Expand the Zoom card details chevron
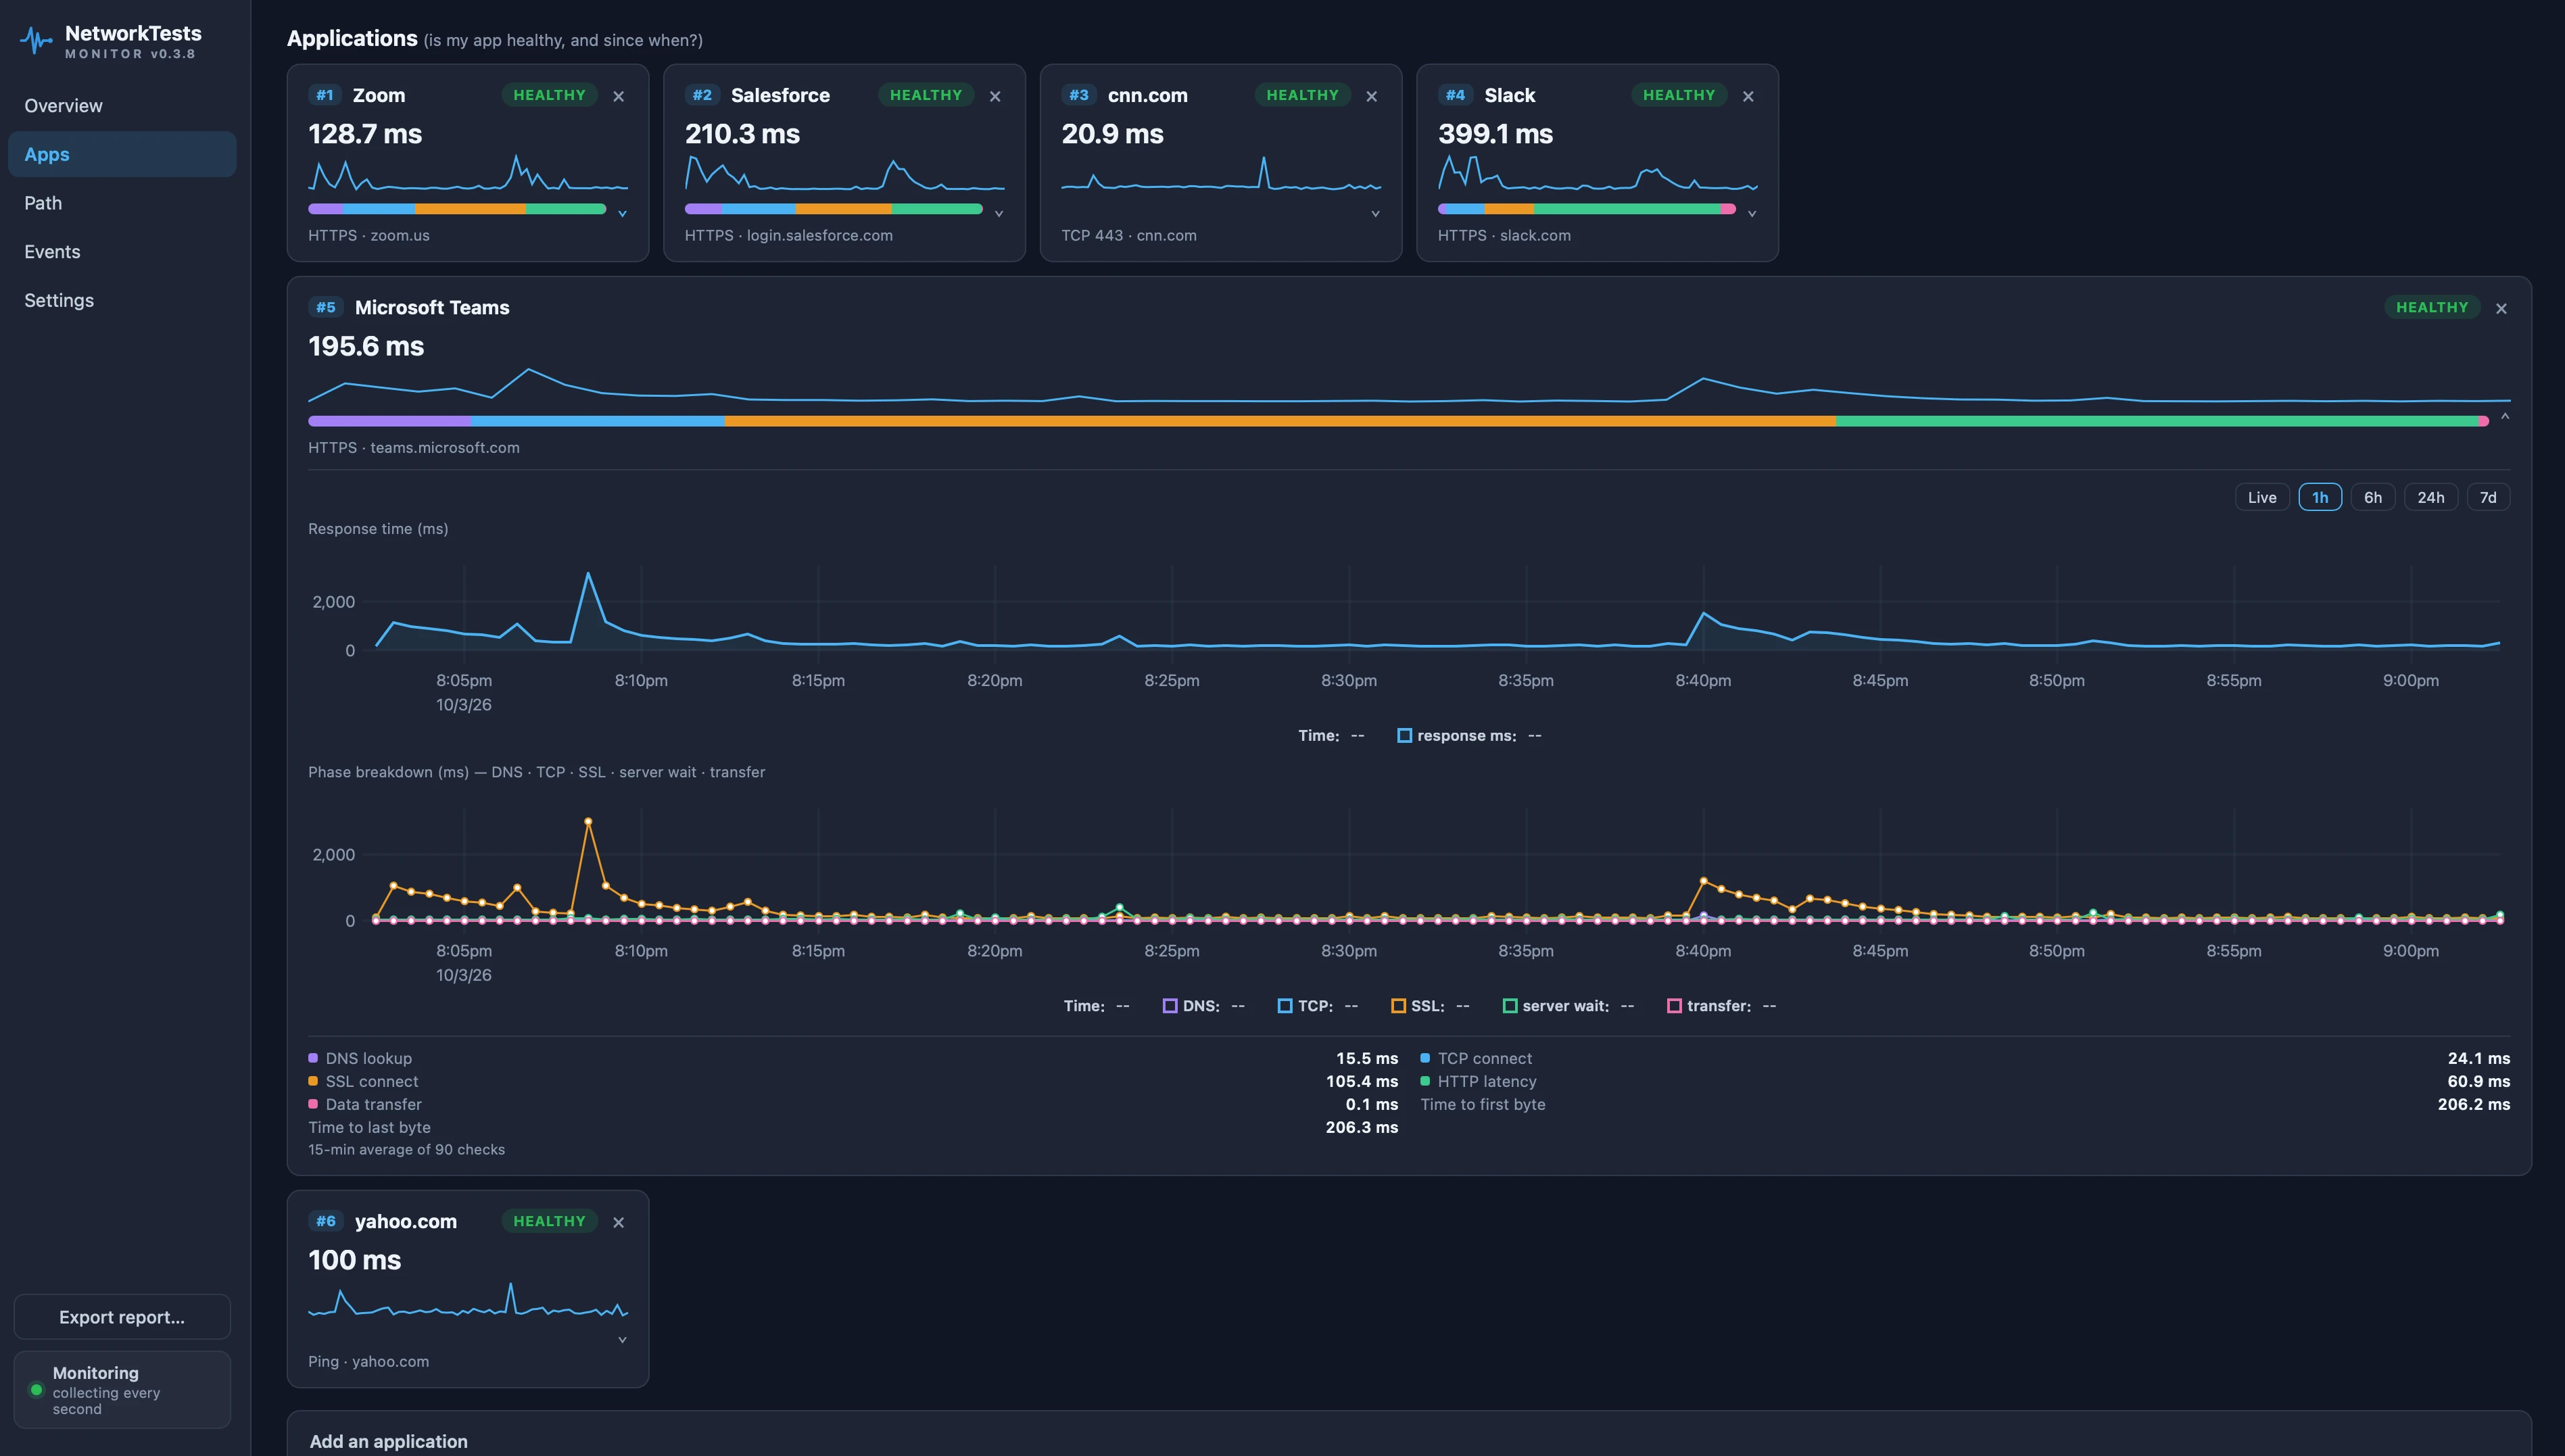The height and width of the screenshot is (1456, 2565). tap(622, 213)
